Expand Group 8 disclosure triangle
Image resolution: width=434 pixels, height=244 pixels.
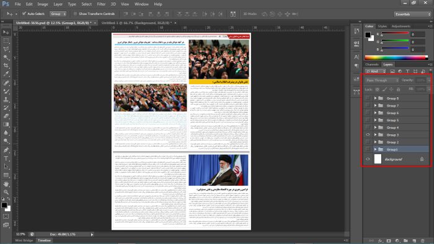click(375, 98)
